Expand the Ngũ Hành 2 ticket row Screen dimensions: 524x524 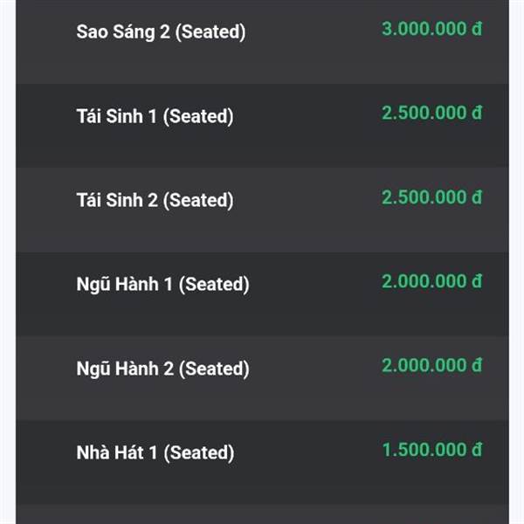coord(262,378)
